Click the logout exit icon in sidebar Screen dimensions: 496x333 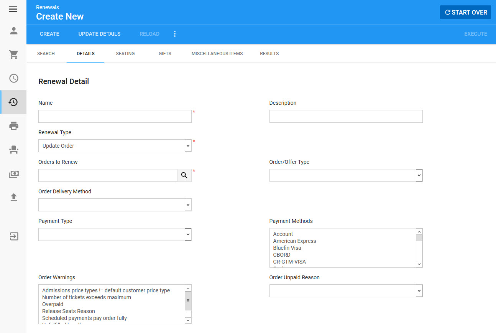click(x=14, y=236)
